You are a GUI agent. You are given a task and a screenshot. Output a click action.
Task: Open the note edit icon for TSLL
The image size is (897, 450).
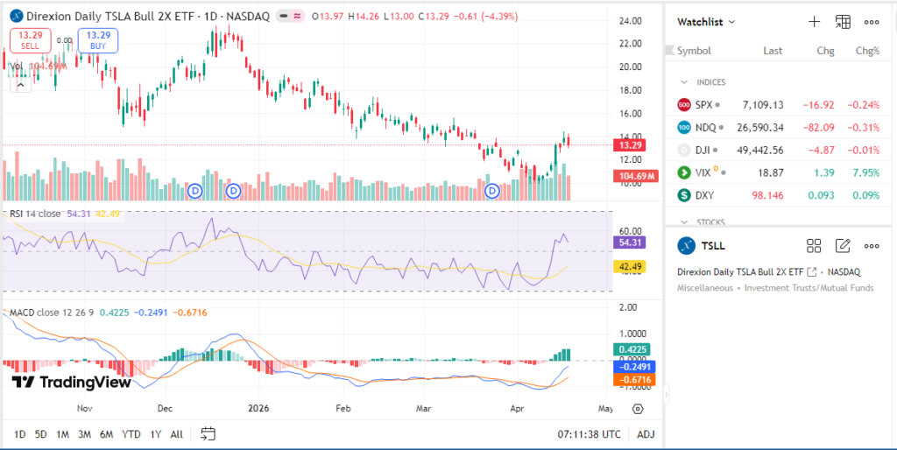(843, 246)
